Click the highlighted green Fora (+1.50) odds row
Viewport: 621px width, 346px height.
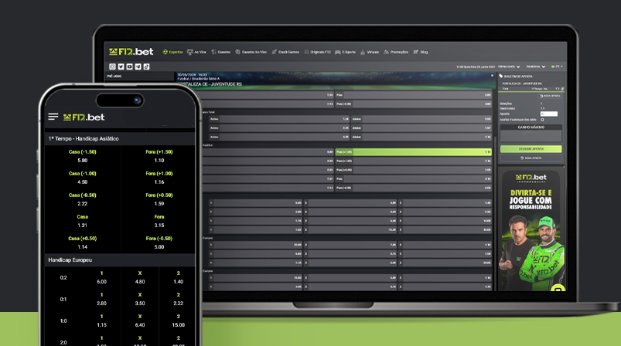point(413,152)
